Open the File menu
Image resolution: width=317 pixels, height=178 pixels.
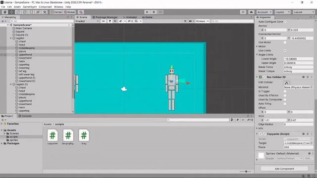(3, 7)
